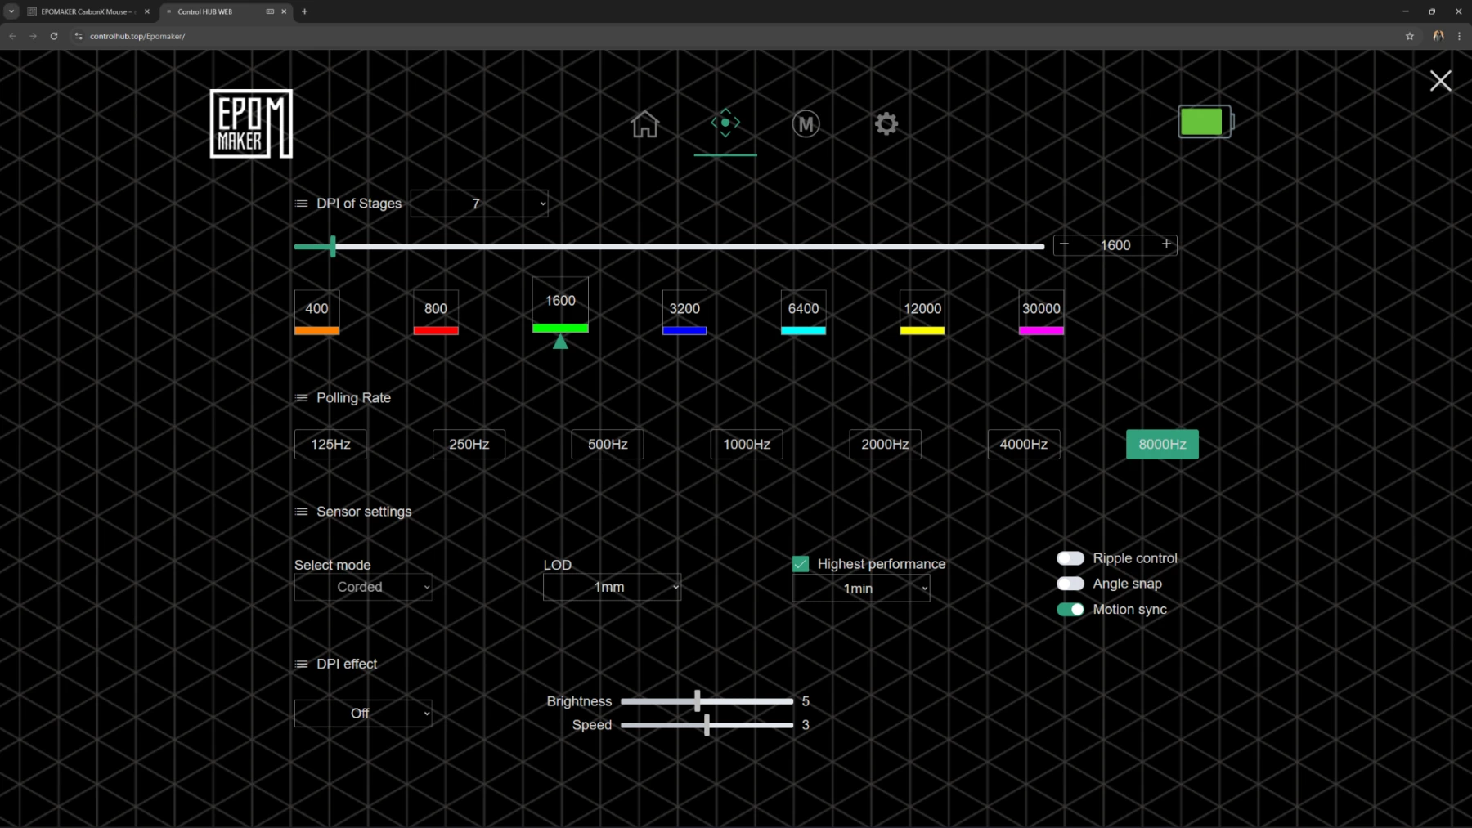This screenshot has height=828, width=1472.
Task: Close the control hub with X icon
Action: tap(1440, 80)
